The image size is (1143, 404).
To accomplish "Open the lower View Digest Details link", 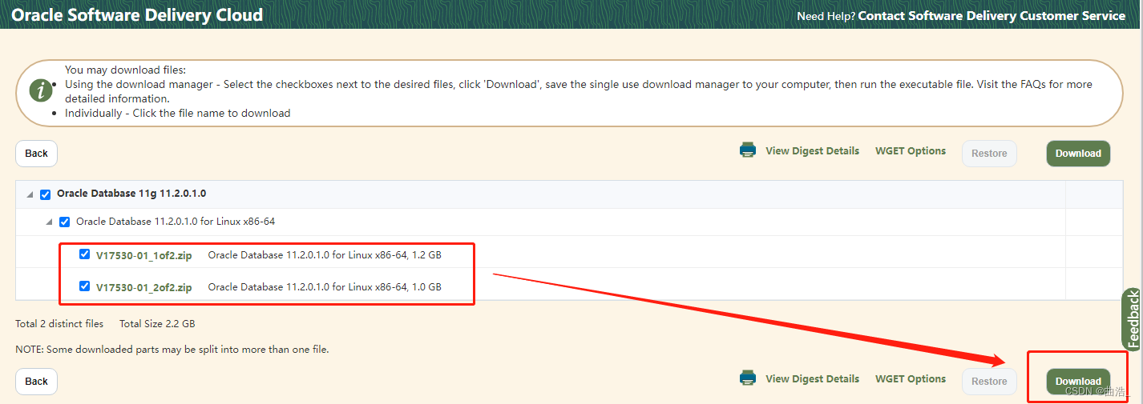I will point(812,378).
